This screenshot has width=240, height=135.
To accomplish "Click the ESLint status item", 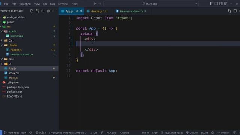I will (204, 133).
